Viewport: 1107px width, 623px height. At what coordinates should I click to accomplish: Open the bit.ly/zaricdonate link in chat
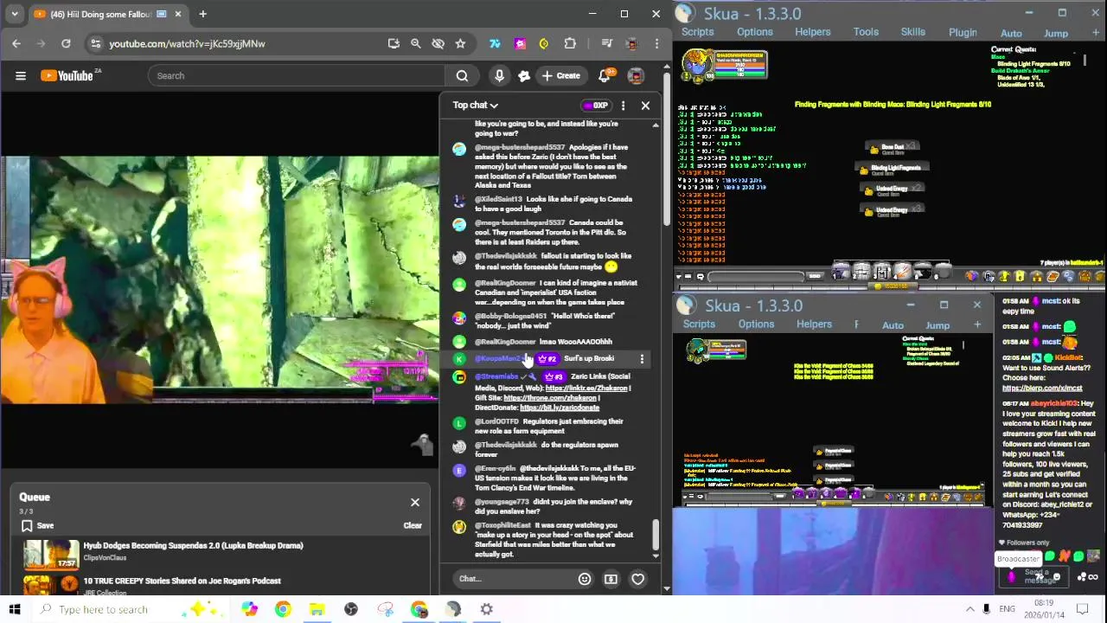[560, 408]
